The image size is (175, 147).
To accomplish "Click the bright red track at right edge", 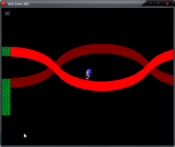I will point(169,56).
